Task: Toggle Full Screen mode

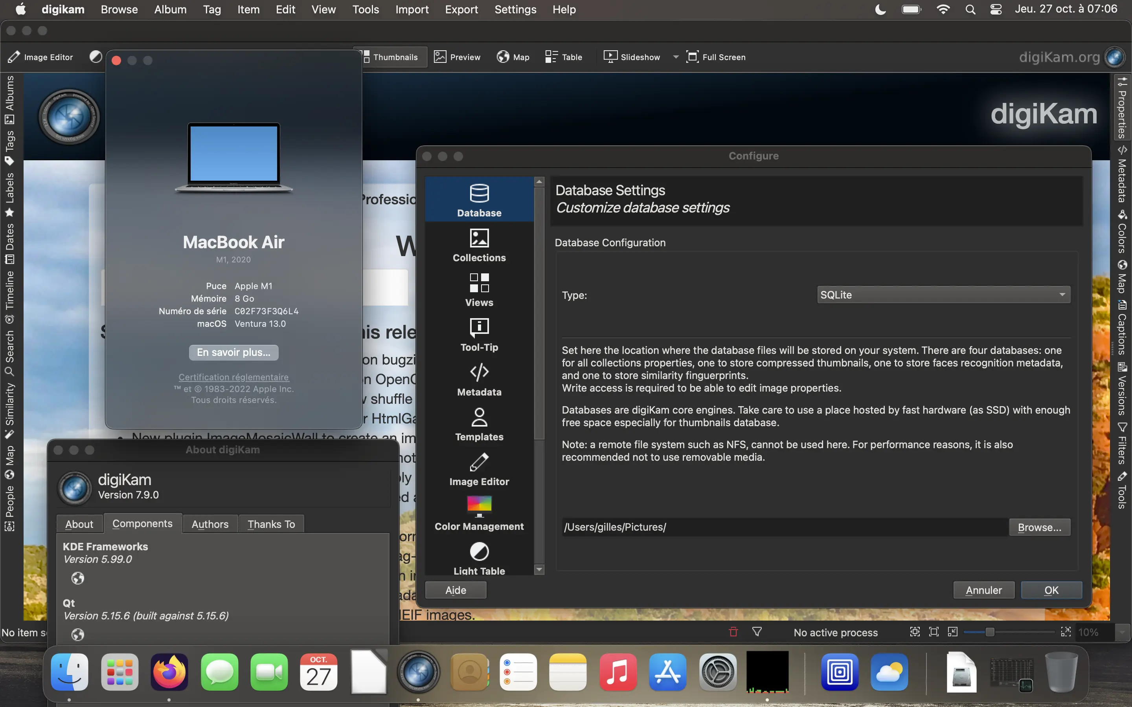Action: (716, 57)
